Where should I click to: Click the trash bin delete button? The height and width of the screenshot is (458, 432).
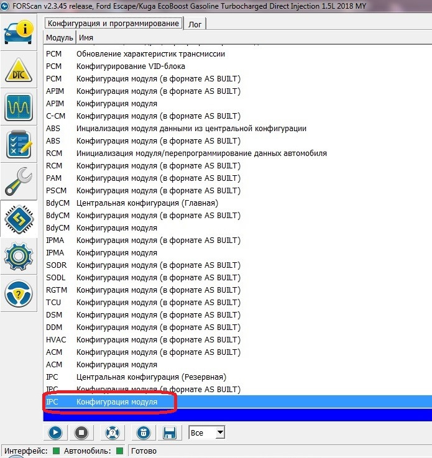(144, 433)
